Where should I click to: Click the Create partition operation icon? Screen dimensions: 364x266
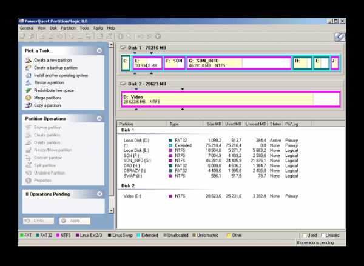[x=29, y=135]
